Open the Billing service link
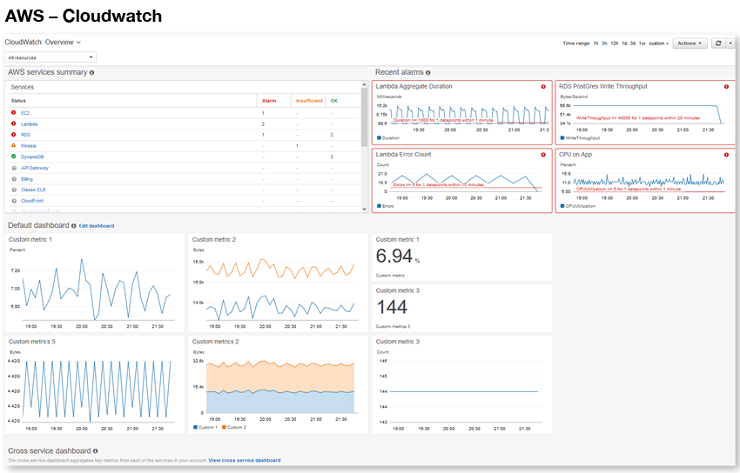Image resolution: width=740 pixels, height=473 pixels. pyautogui.click(x=27, y=179)
